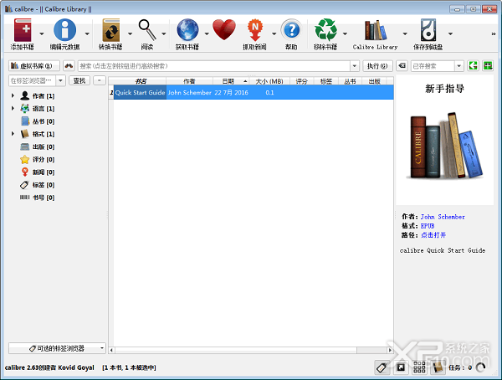Expand the Languages (语言) tree node
Screen dimensions: 502x380
[x=13, y=108]
